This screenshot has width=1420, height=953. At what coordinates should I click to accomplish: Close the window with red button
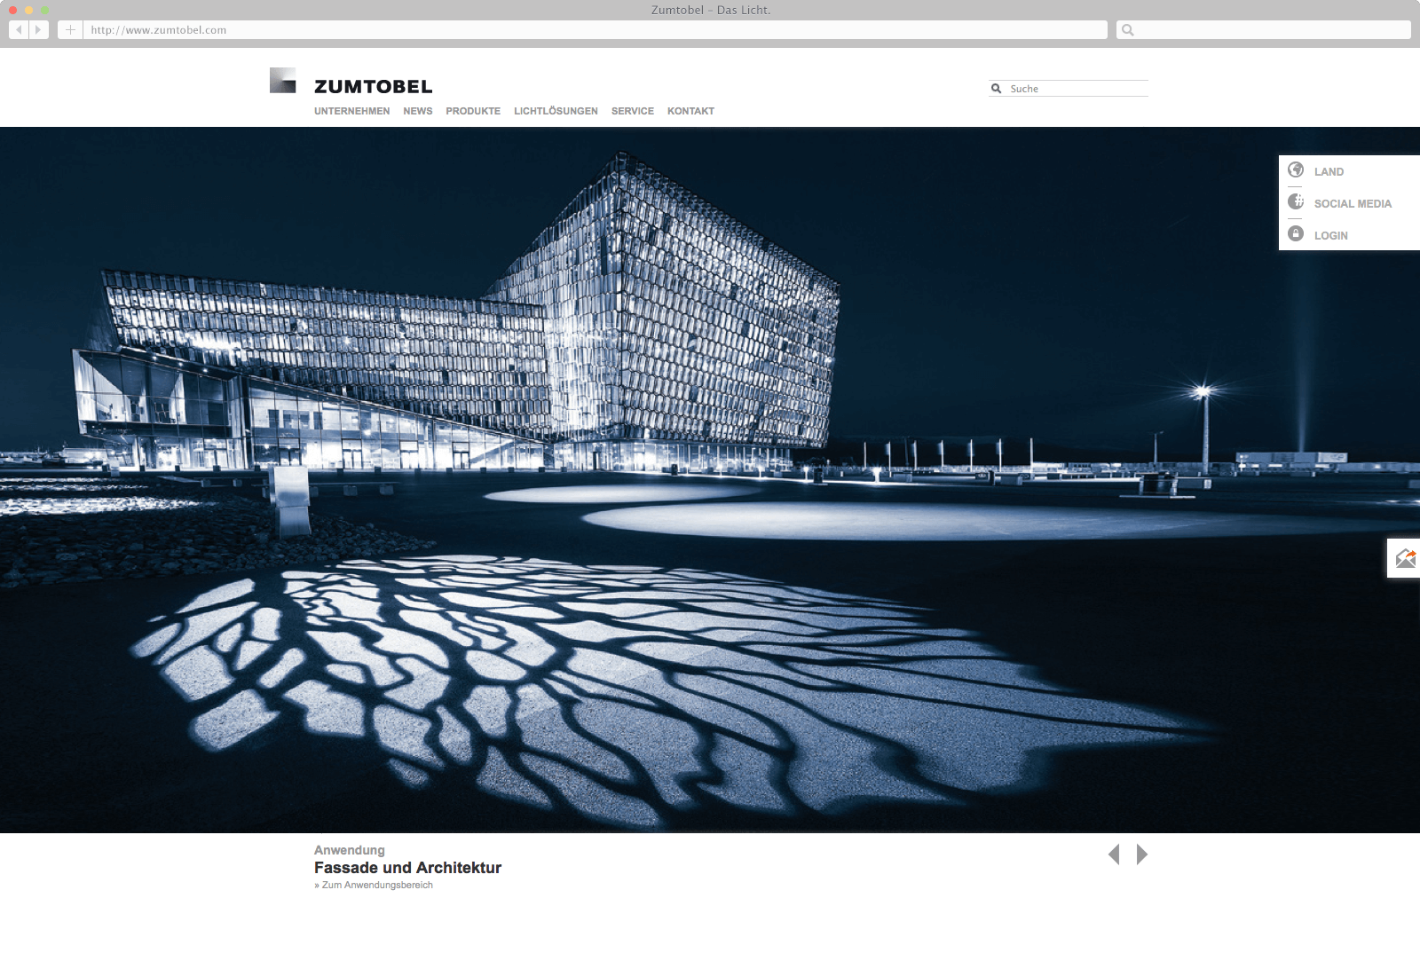12,10
